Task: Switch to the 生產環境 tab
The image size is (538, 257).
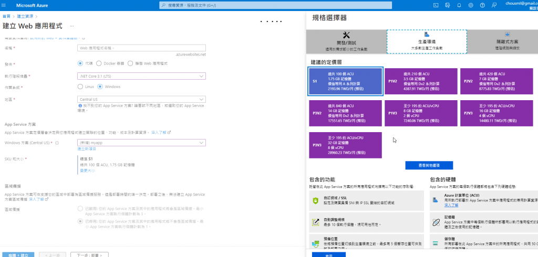Action: click(x=427, y=41)
